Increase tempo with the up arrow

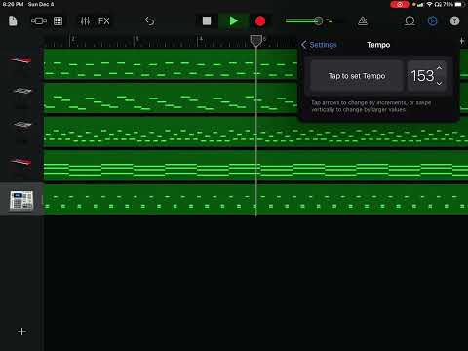(439, 68)
